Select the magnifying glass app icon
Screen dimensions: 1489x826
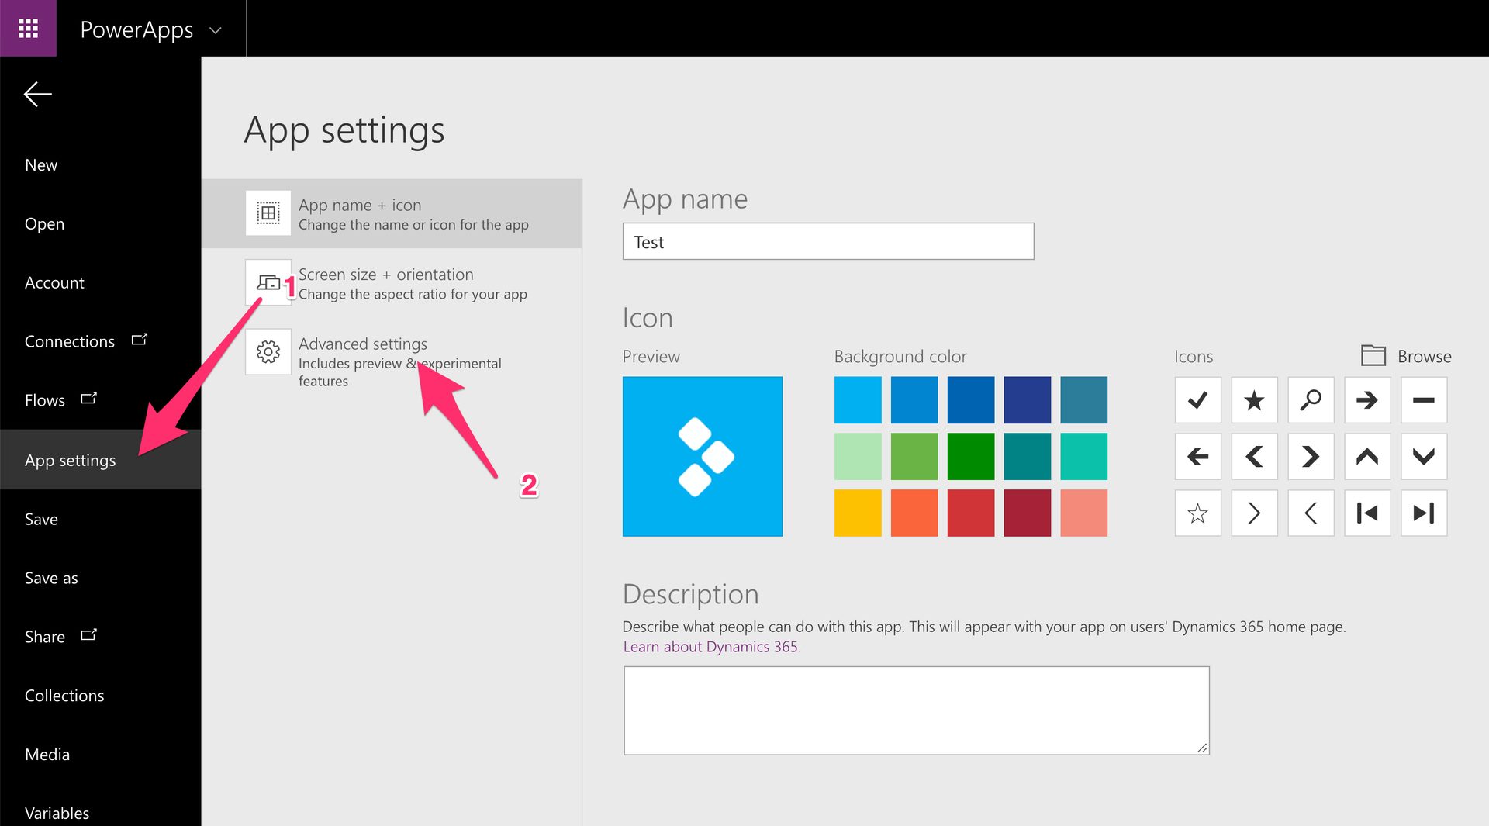[1311, 400]
